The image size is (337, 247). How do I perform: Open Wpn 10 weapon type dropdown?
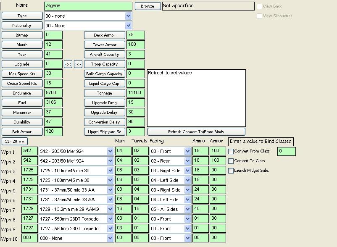[x=110, y=238]
